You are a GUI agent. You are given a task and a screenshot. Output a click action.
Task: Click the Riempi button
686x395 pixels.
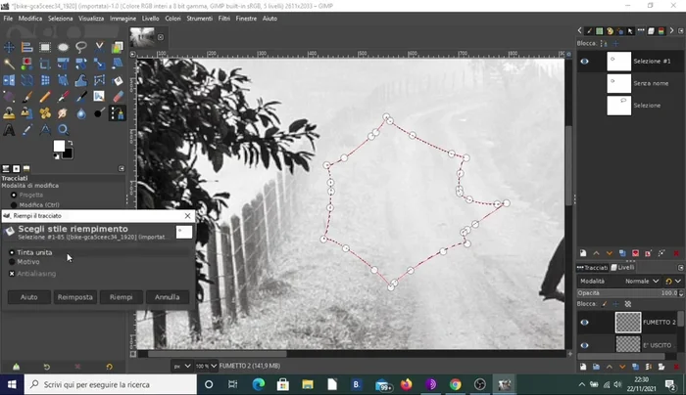coord(121,297)
